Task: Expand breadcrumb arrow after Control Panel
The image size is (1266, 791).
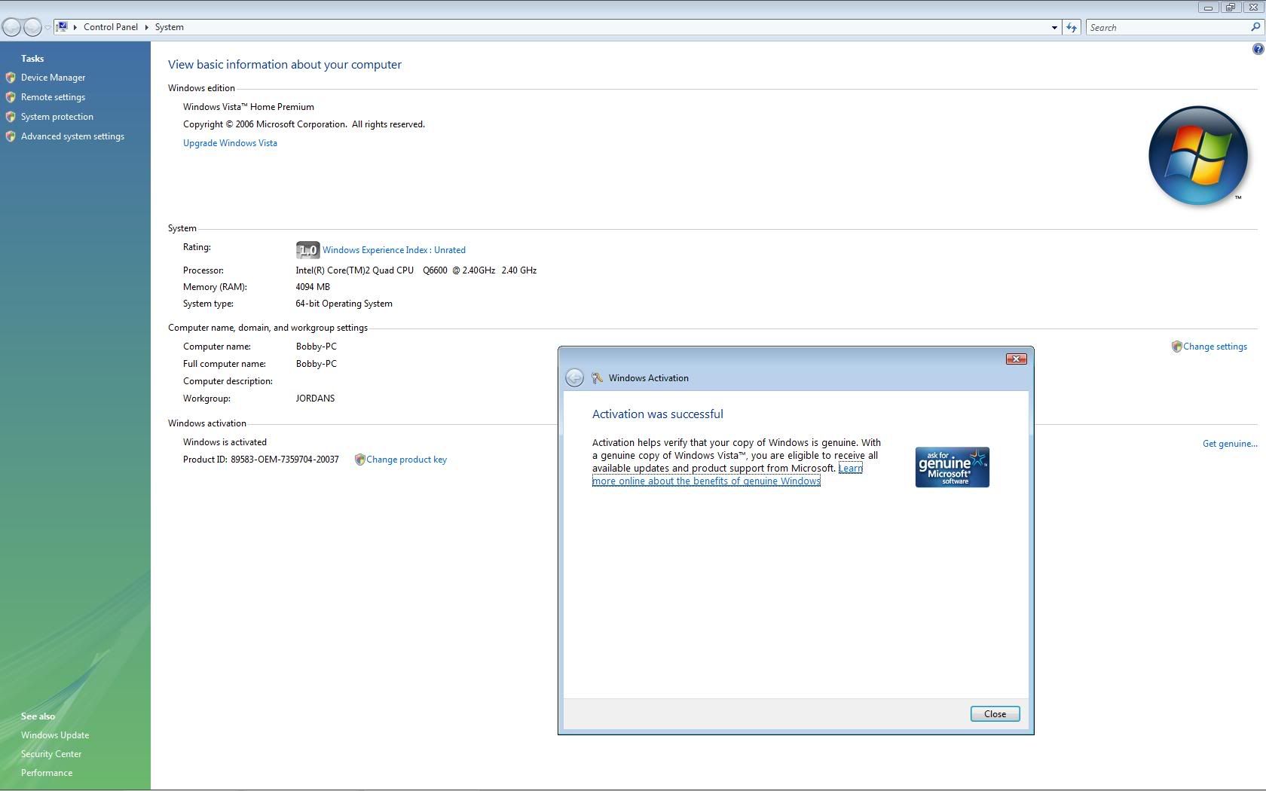Action: [147, 27]
